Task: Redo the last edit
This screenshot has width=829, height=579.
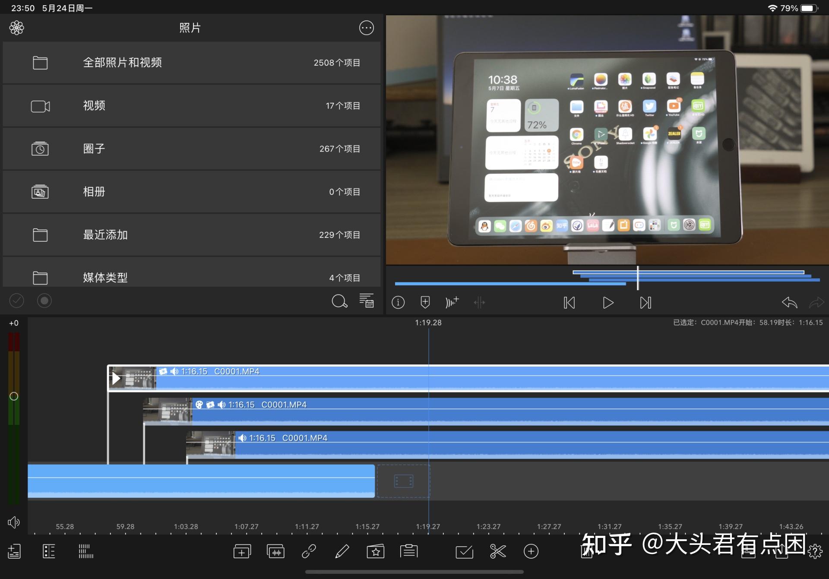Action: coord(816,302)
